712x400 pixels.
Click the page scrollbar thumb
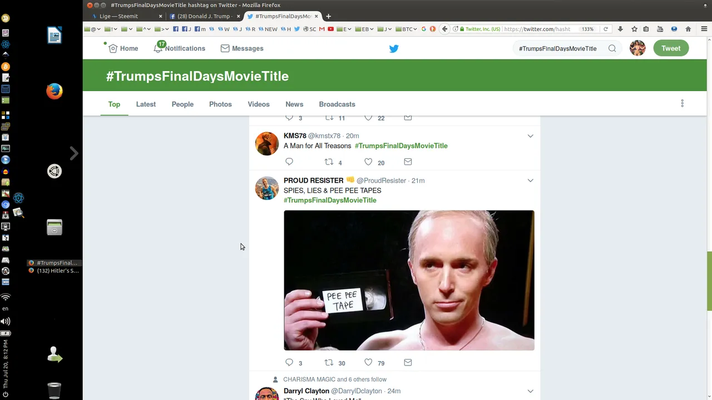pos(709,281)
